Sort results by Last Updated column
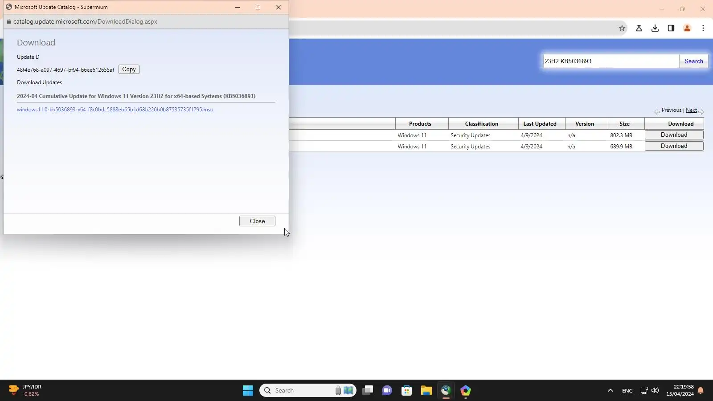This screenshot has width=713, height=401. click(540, 124)
